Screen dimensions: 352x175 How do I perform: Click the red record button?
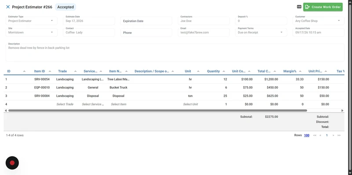click(12, 163)
